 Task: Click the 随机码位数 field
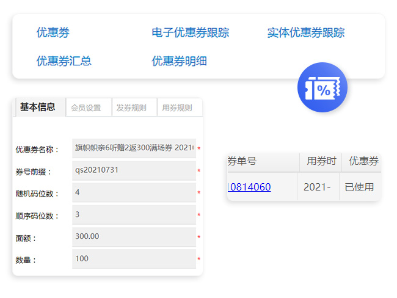pos(134,192)
